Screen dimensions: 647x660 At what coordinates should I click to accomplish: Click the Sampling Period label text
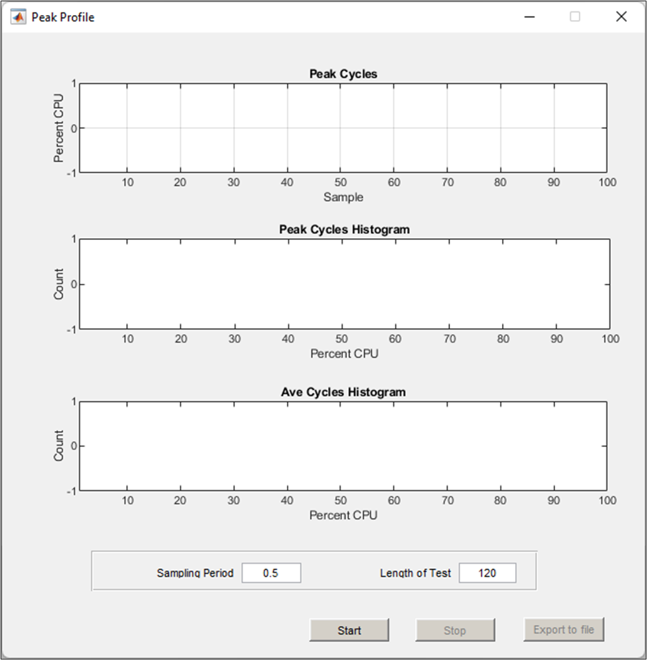pyautogui.click(x=195, y=573)
